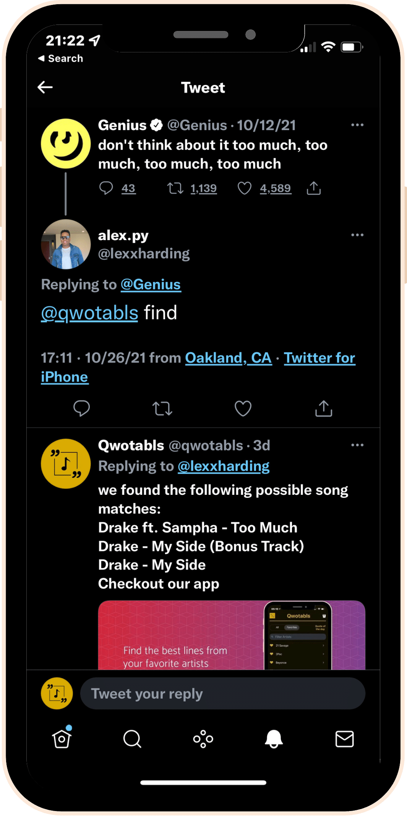
Task: Like the alex.py reply tweet
Action: click(x=243, y=408)
